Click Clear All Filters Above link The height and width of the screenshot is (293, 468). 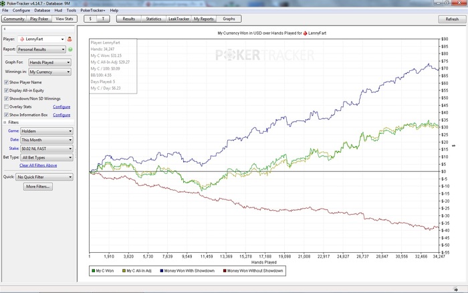point(38,165)
